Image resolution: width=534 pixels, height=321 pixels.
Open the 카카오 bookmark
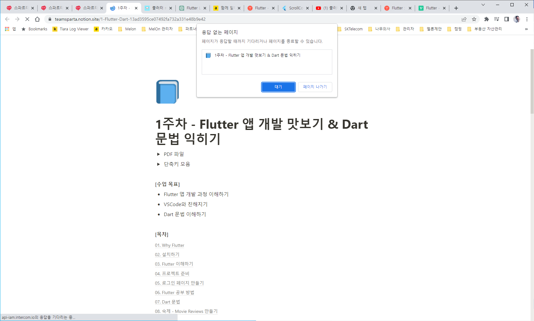tap(103, 29)
